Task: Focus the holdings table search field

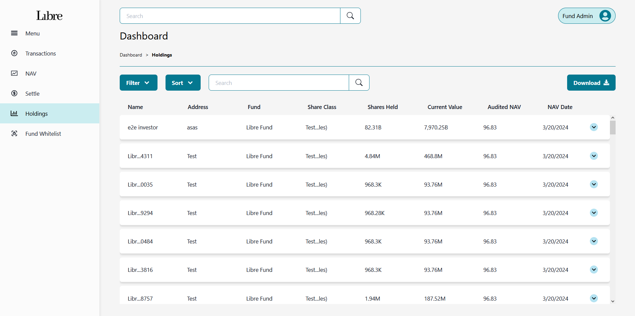Action: tap(279, 83)
